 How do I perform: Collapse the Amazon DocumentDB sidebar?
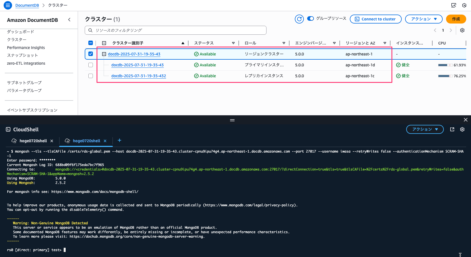[69, 20]
